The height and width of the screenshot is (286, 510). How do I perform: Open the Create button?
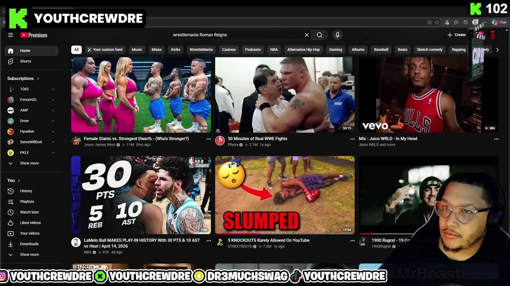[457, 35]
